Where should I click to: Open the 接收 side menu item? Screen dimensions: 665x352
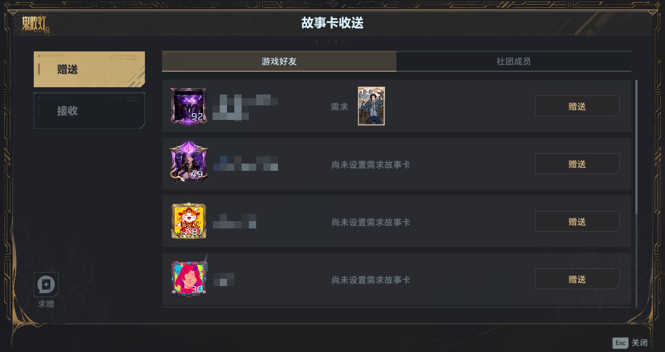point(89,111)
